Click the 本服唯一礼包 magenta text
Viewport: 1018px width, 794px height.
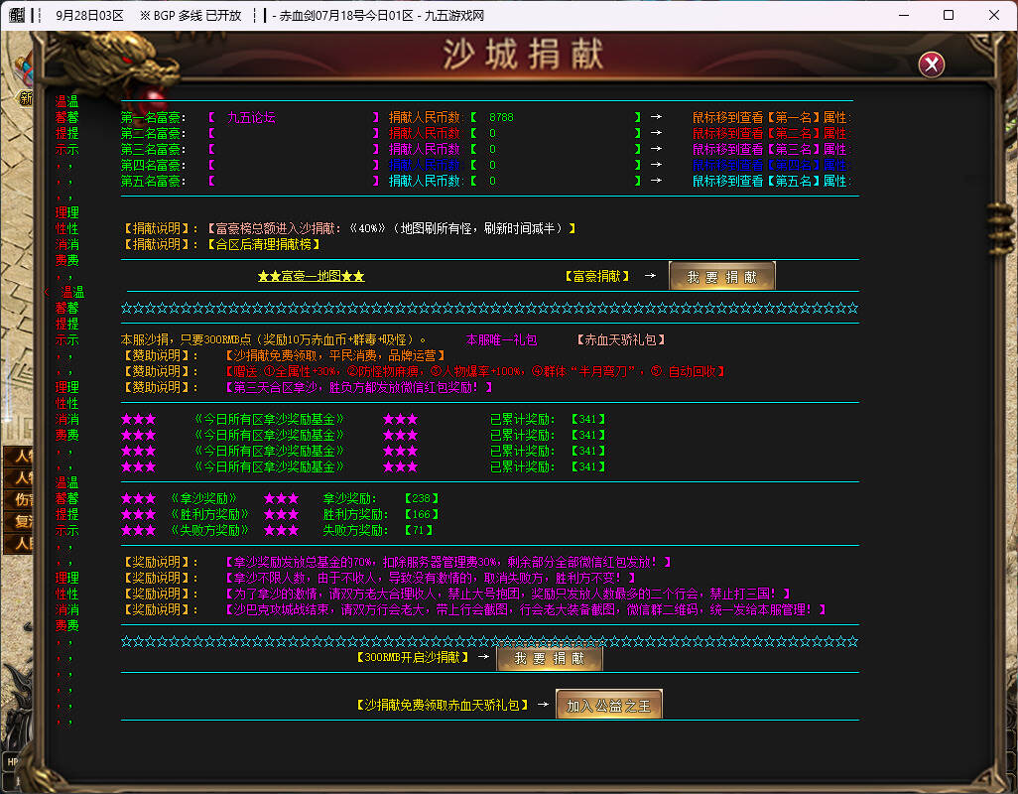pyautogui.click(x=502, y=339)
